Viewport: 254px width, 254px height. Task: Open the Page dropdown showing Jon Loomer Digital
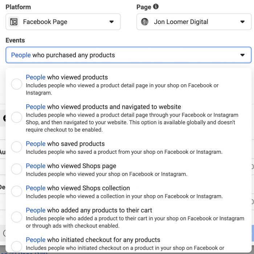coord(194,22)
